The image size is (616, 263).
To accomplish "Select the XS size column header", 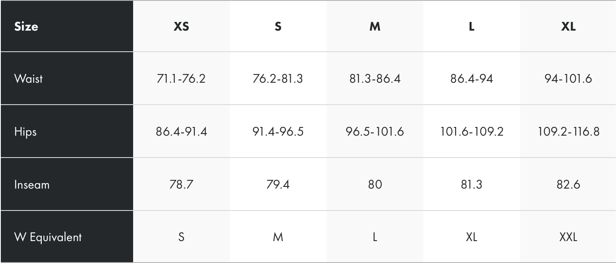I will tap(181, 26).
